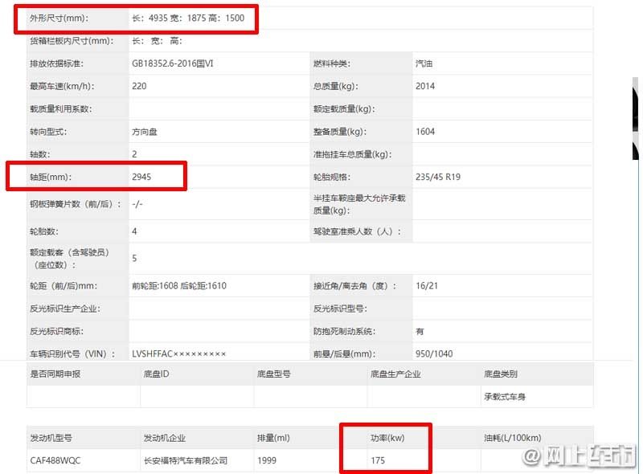Viewport: 643px width, 474px height.
Task: Click the 排放依据标准 label
Action: [x=56, y=63]
